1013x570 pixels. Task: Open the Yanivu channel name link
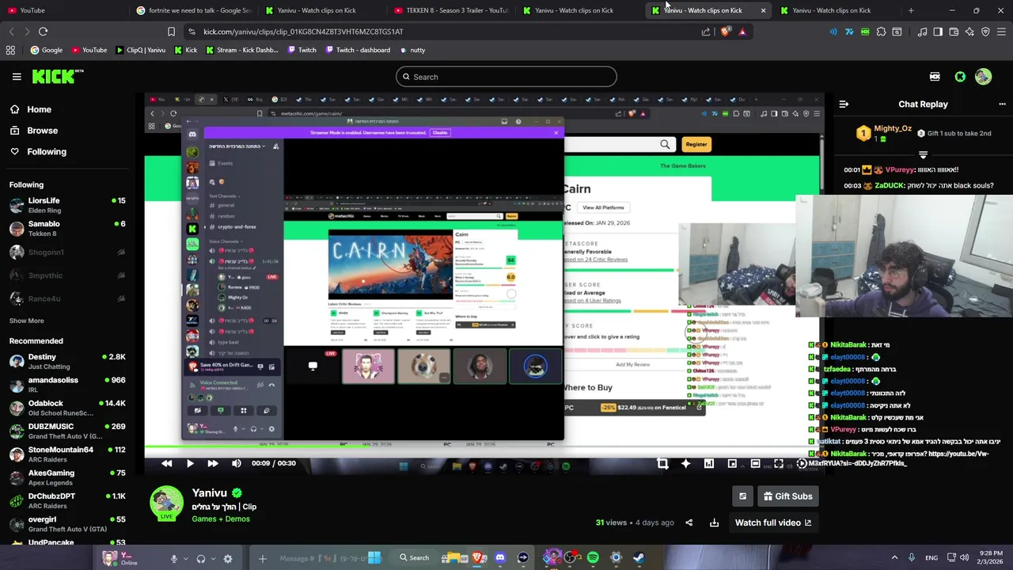click(210, 493)
